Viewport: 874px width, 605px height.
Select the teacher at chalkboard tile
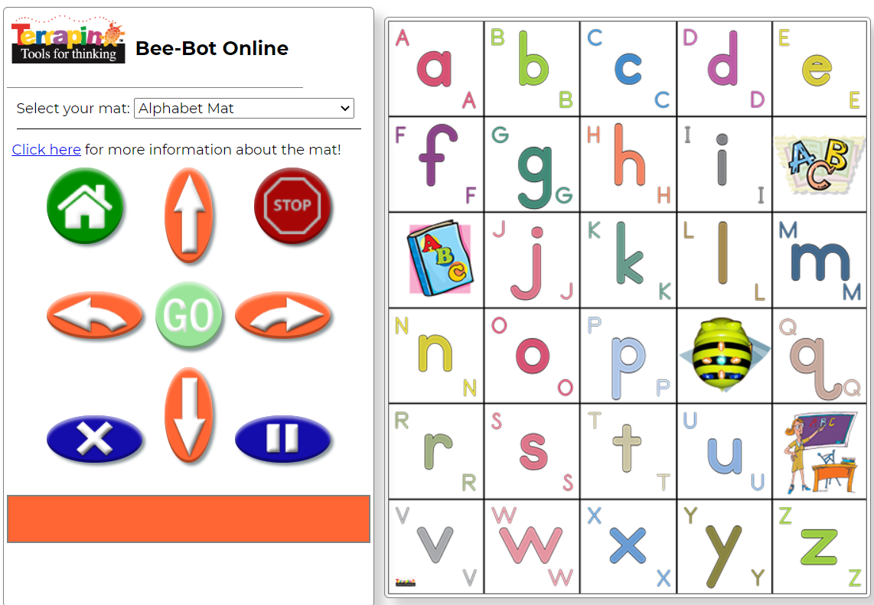point(819,452)
